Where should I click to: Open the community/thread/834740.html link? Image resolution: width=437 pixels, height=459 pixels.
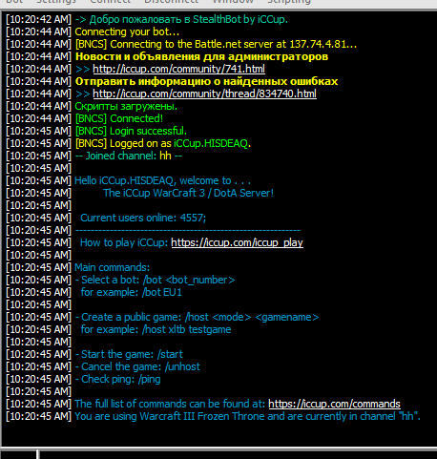(x=204, y=94)
